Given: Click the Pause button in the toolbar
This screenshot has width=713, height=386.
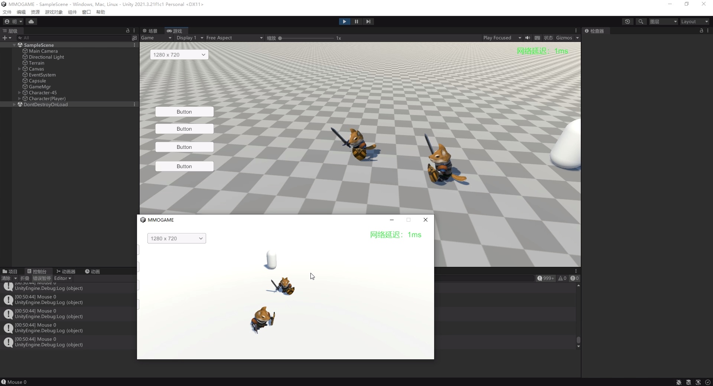Looking at the screenshot, I should (356, 22).
